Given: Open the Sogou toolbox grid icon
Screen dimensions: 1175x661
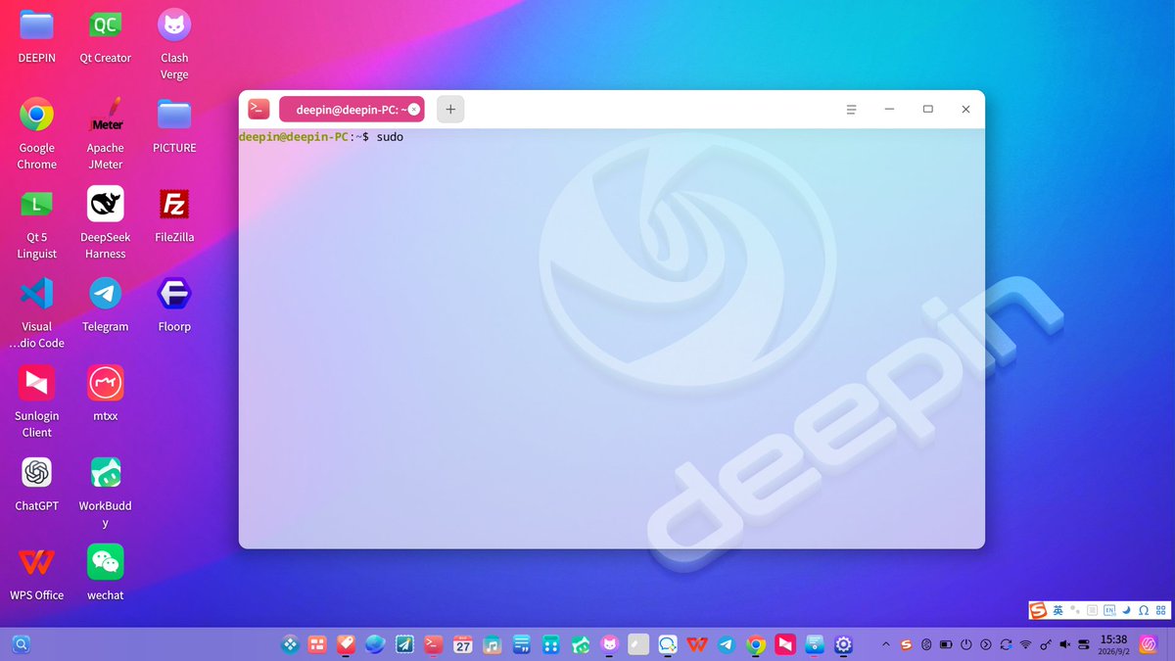Looking at the screenshot, I should (x=1159, y=610).
